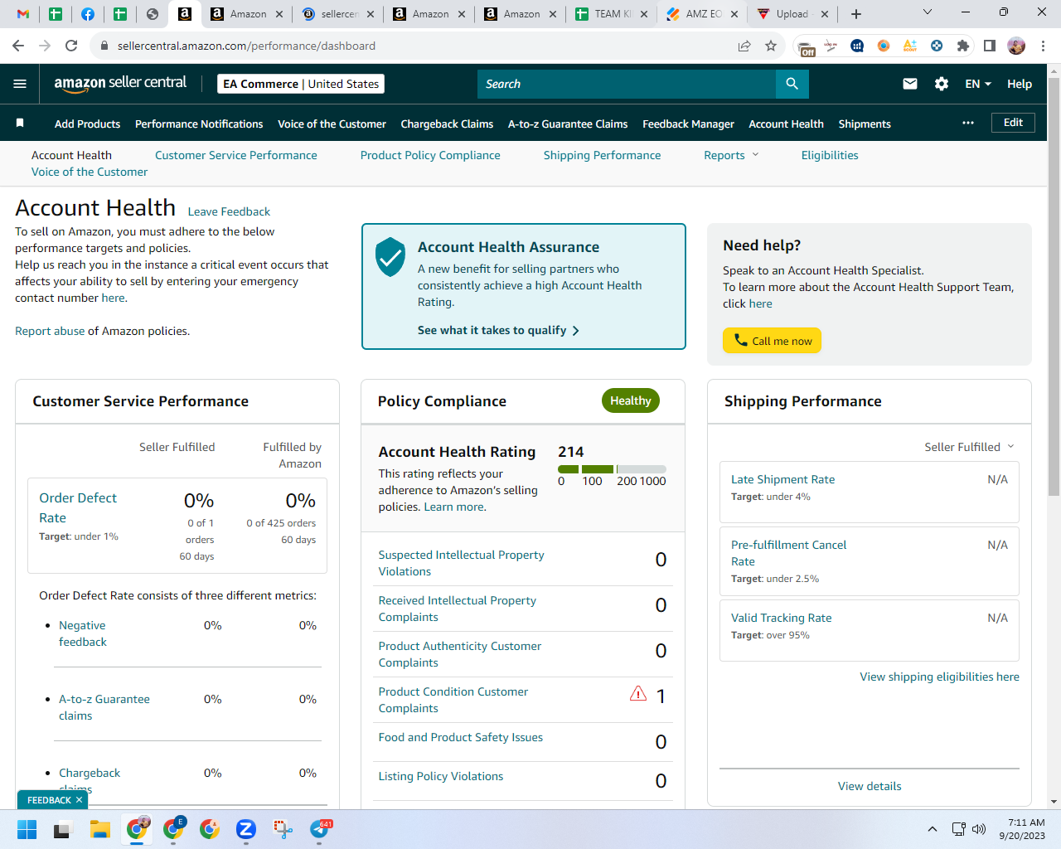Open Help in the header
Image resolution: width=1061 pixels, height=849 pixels.
click(x=1020, y=84)
